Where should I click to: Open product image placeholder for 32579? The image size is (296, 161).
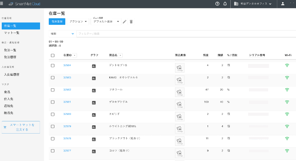point(179,129)
